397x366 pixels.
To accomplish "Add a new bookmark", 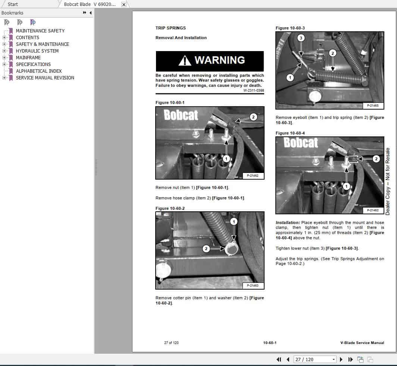I will click(19, 22).
